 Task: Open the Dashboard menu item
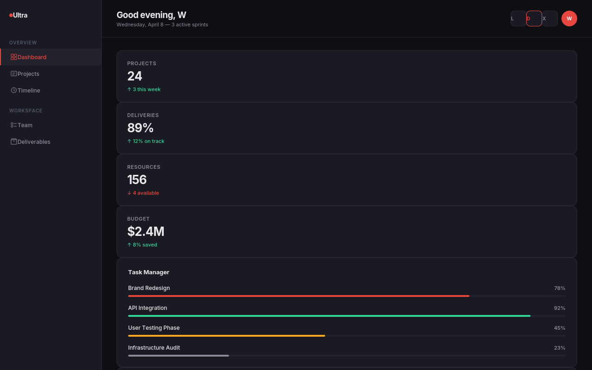51,57
